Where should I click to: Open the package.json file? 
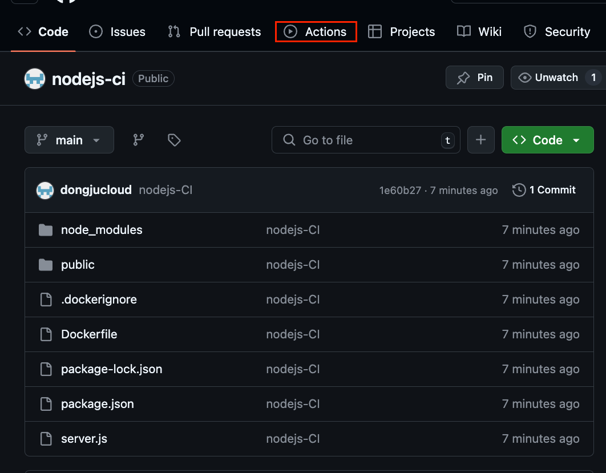click(98, 404)
